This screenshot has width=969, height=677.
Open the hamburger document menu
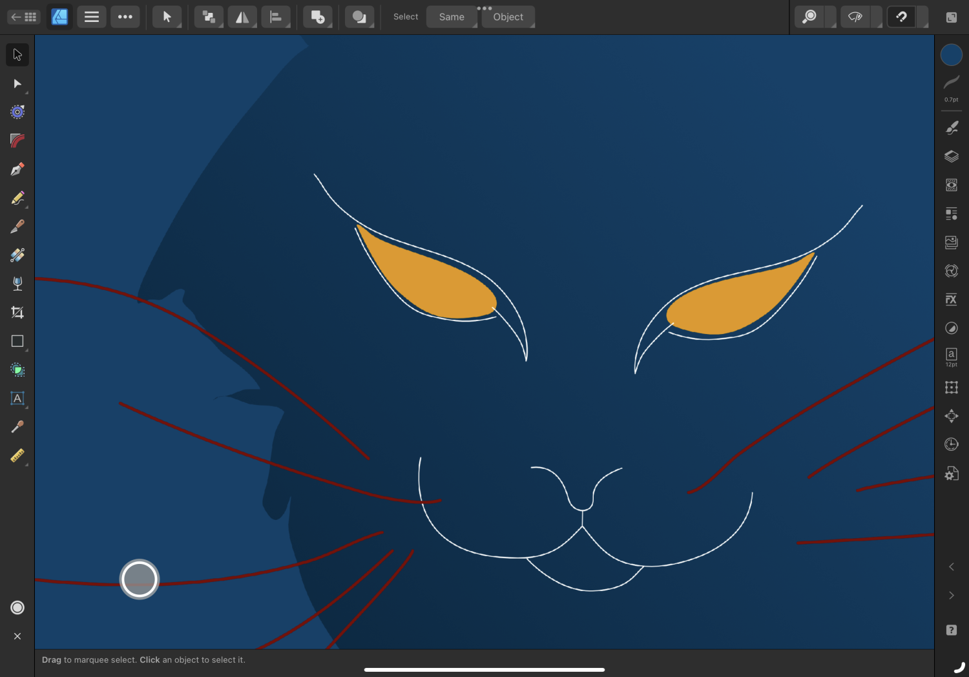pyautogui.click(x=92, y=17)
